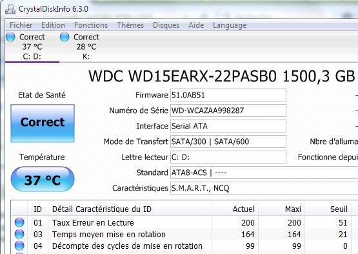
Task: Select the K: disk status orb
Action: point(65,37)
